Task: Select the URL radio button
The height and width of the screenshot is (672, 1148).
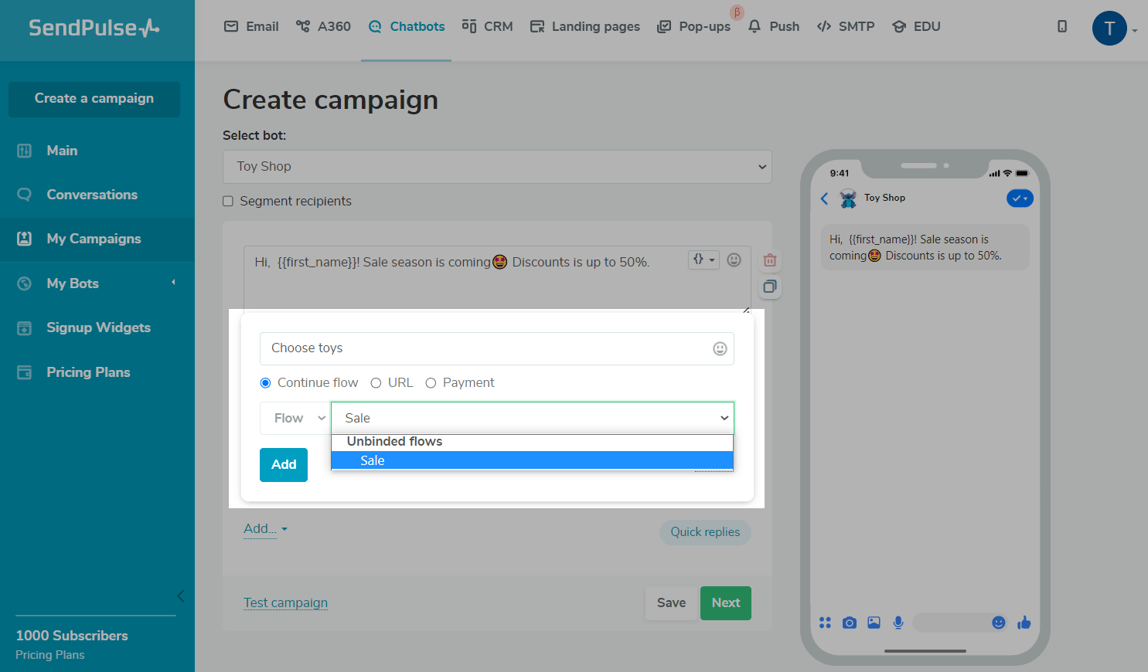Action: click(376, 383)
